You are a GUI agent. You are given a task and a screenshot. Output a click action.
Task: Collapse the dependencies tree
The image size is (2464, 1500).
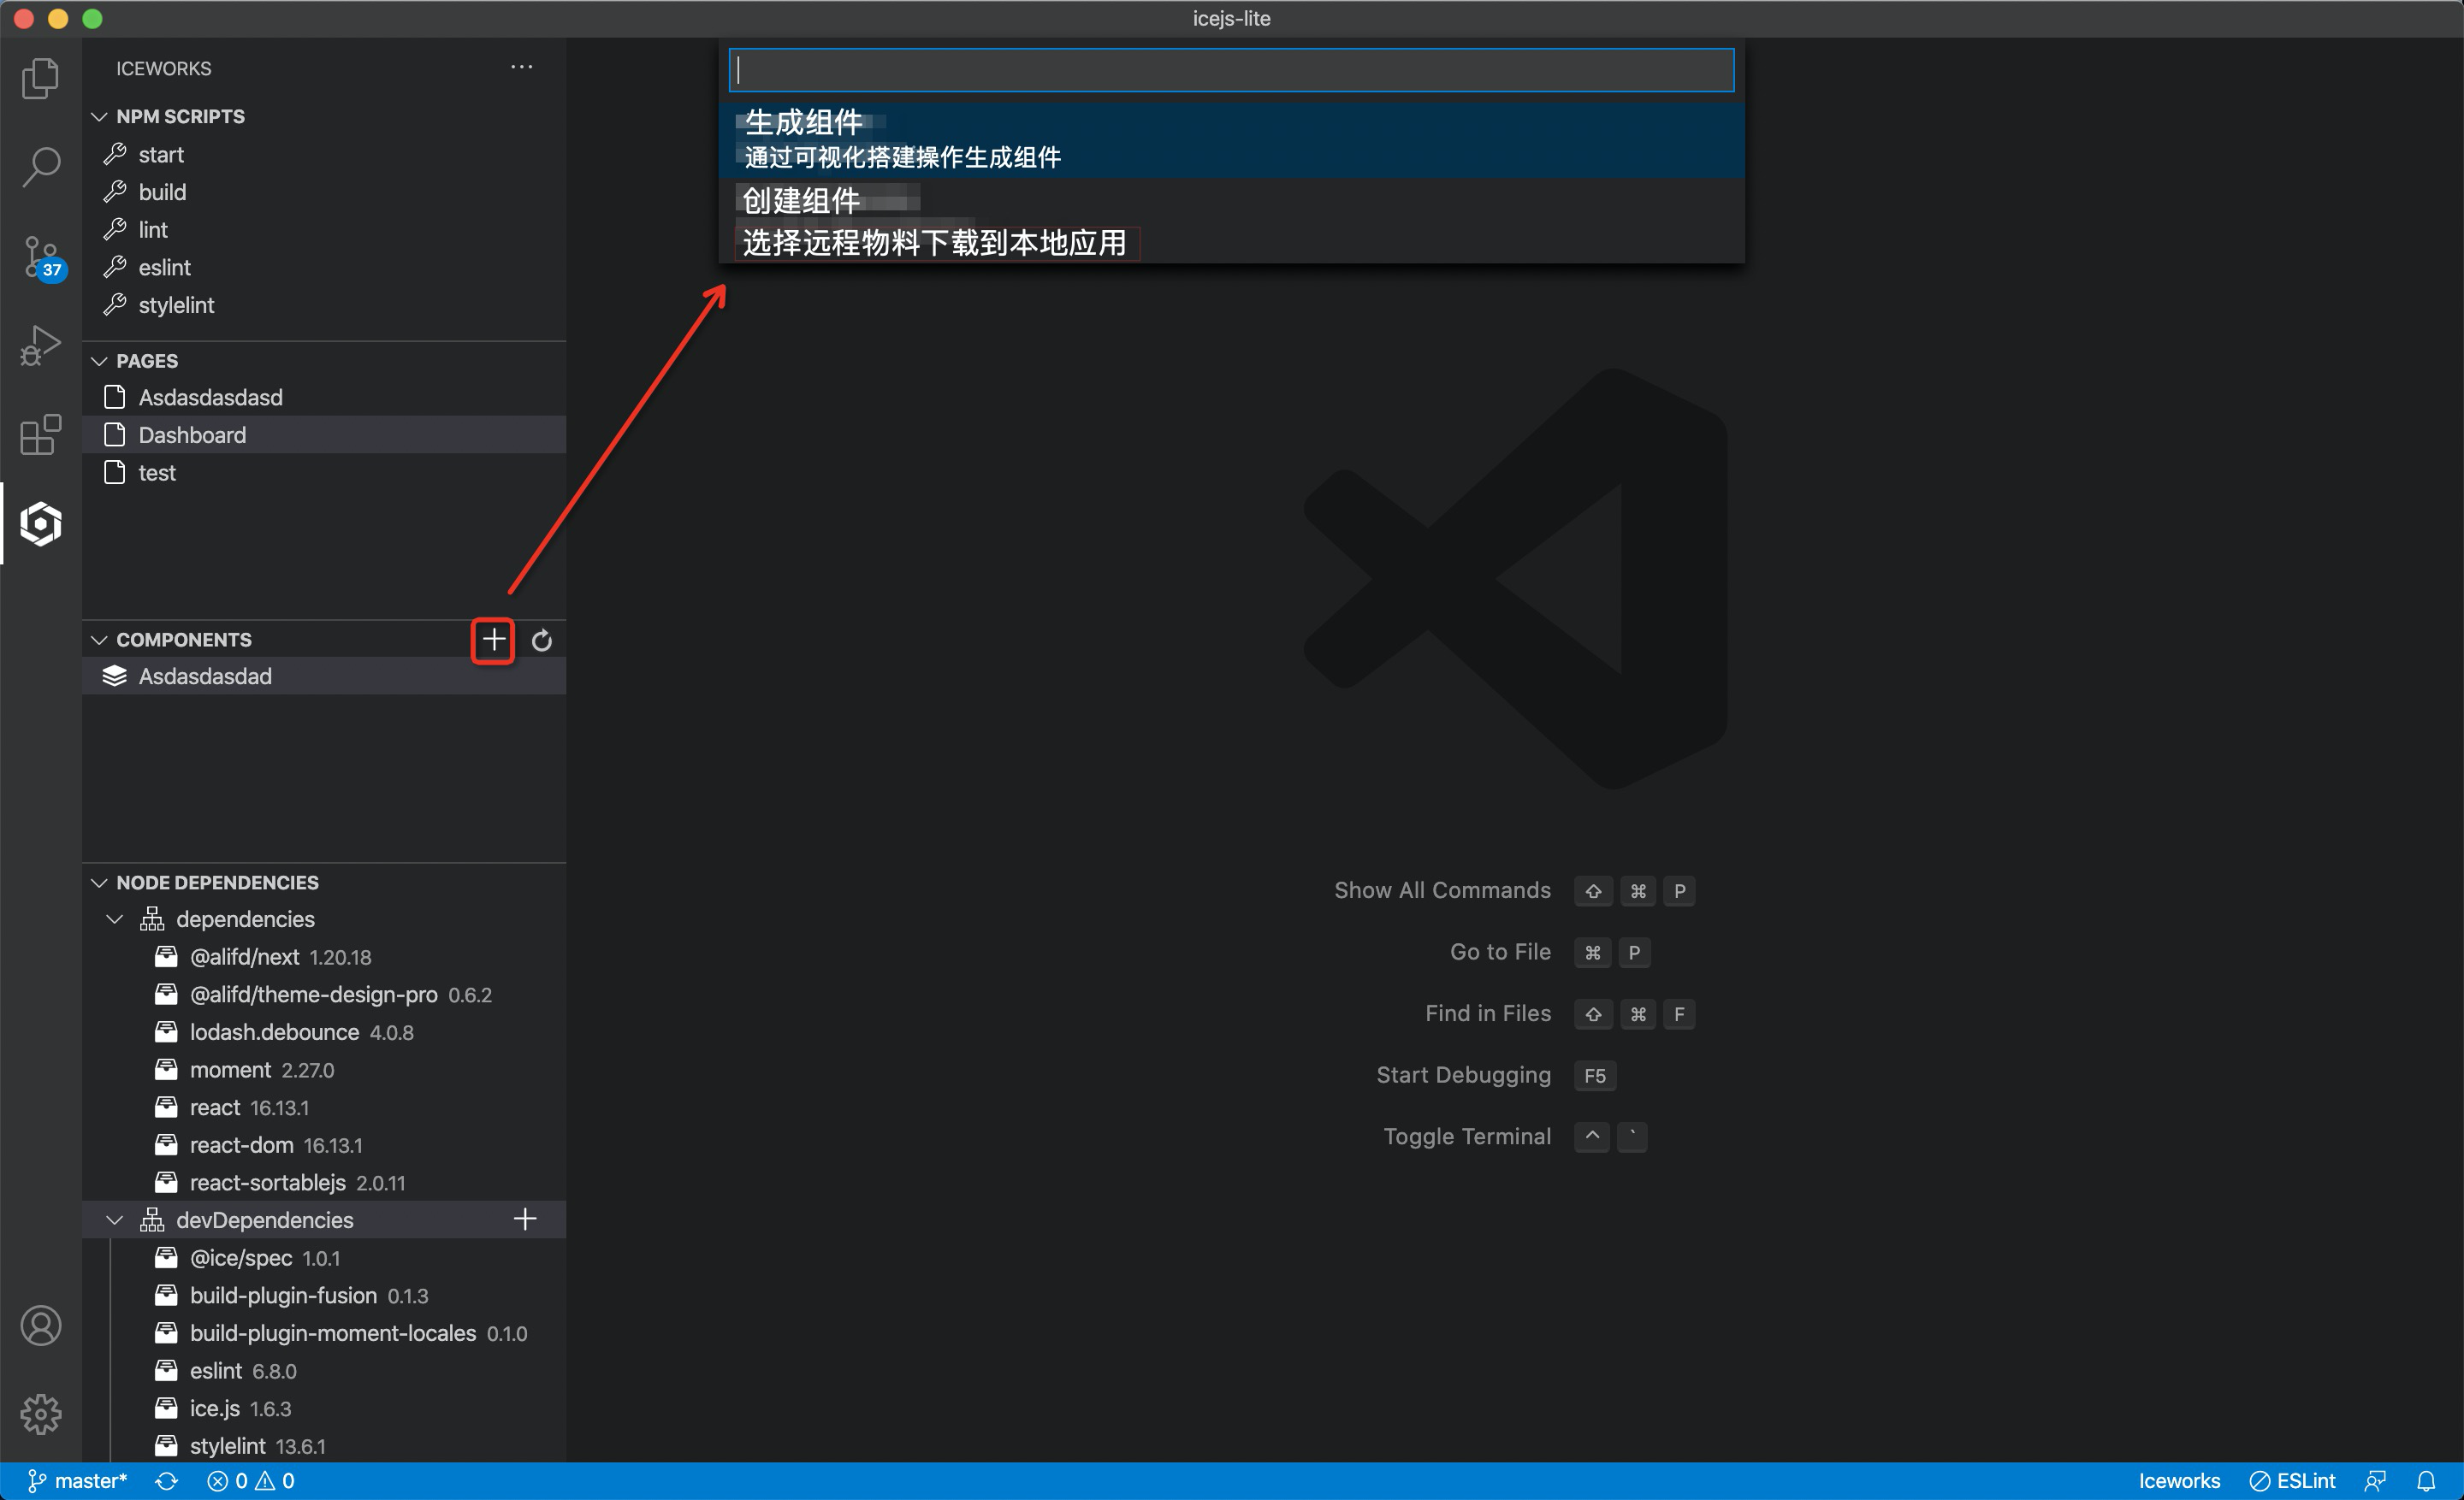coord(113,918)
